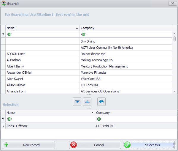Click Mercury Production Management cell

coord(126,66)
